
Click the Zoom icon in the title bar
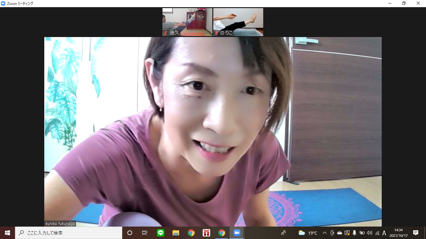coord(3,3)
